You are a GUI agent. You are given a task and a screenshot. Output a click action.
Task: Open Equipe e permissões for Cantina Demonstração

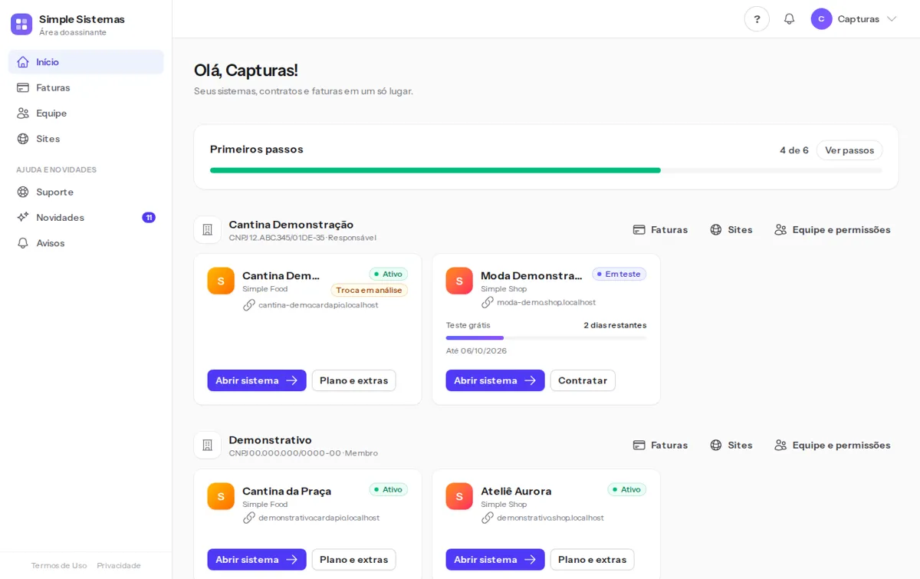833,230
